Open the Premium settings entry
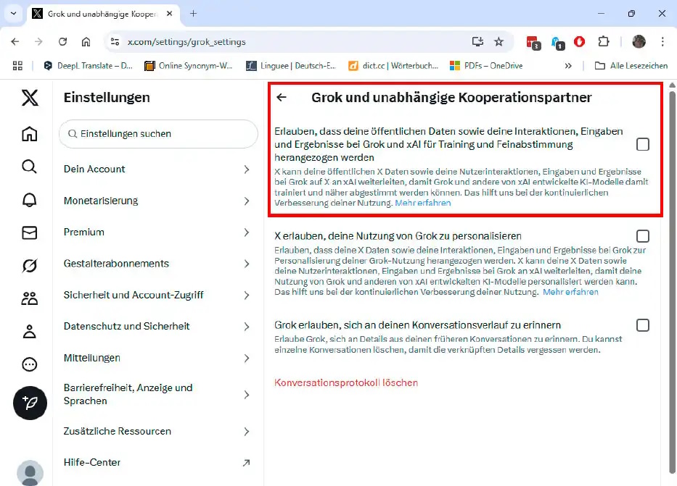The width and height of the screenshot is (677, 486). [x=156, y=232]
